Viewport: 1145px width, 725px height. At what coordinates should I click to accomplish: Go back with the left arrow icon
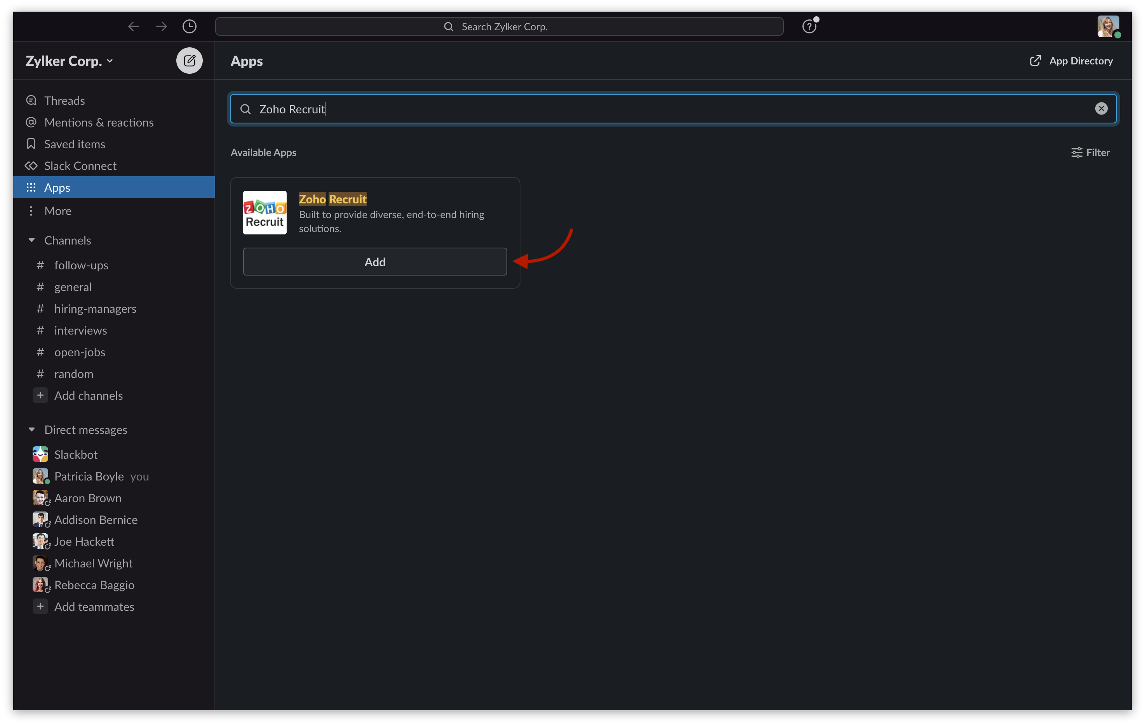(134, 27)
